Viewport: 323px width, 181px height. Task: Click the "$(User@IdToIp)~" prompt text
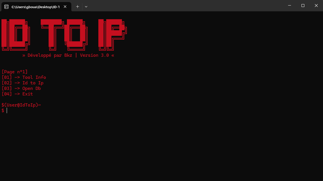[21, 105]
